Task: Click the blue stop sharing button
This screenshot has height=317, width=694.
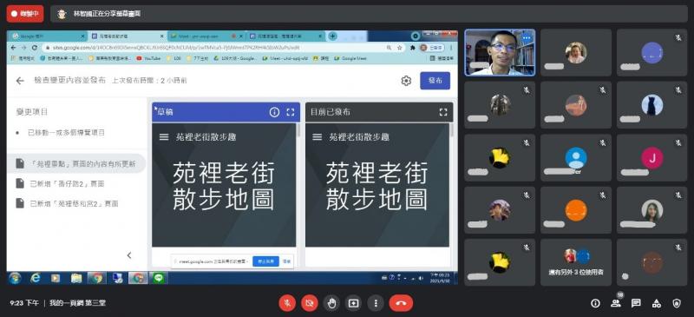Action: (265, 261)
